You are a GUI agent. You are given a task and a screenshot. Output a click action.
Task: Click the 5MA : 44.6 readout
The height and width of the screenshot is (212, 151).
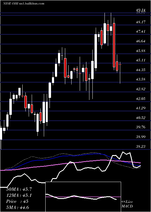coord(18,207)
